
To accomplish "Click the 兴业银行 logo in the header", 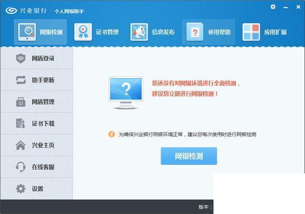I will point(26,11).
